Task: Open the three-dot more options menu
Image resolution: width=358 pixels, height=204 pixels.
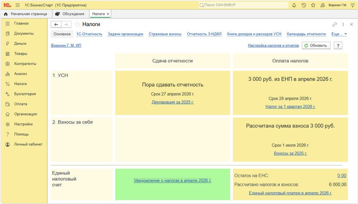Action: (x=343, y=24)
